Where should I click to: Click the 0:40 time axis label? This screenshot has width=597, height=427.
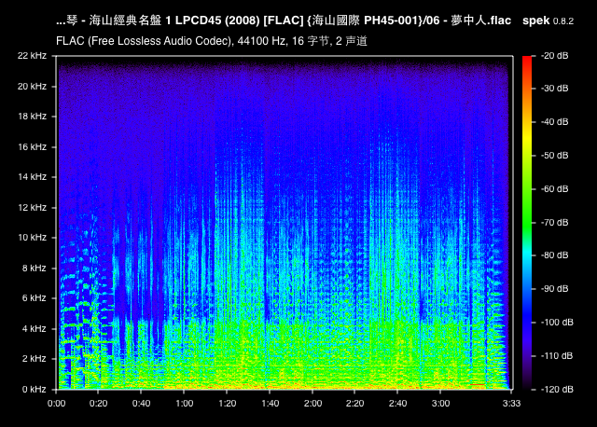[141, 403]
